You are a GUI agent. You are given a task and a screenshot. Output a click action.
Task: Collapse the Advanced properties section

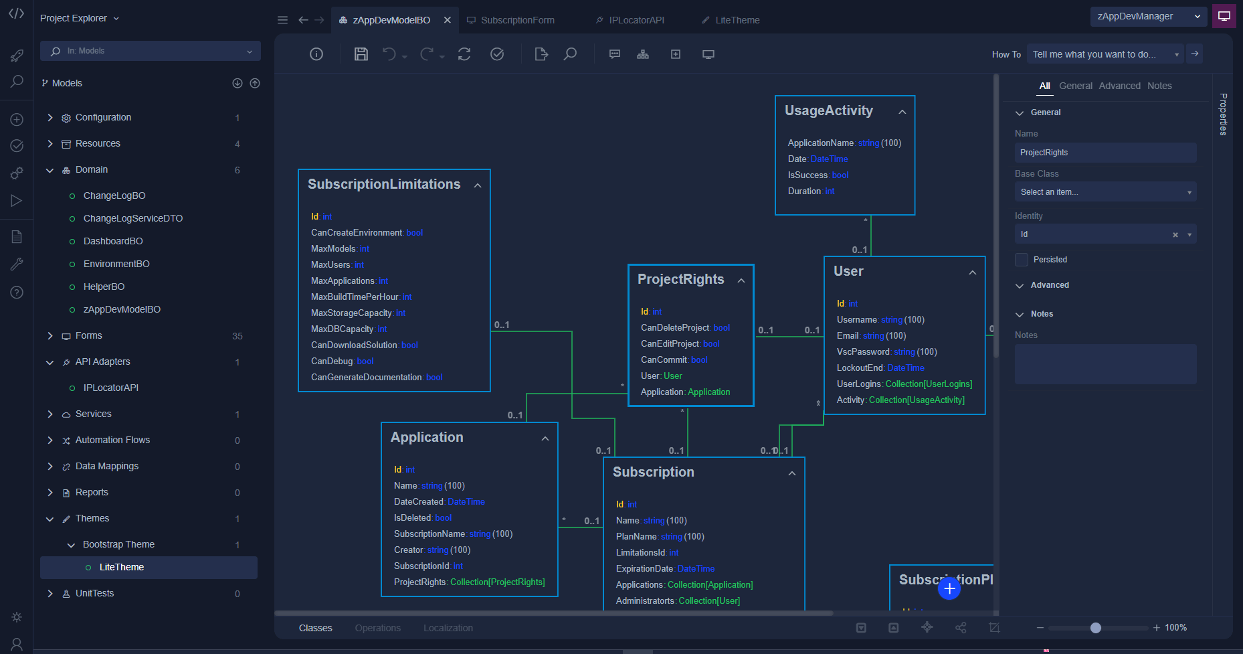(1020, 286)
